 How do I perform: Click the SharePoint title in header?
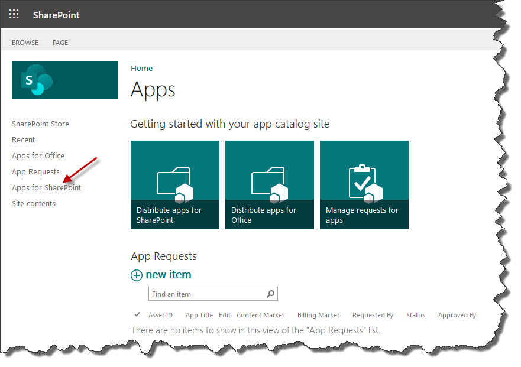tap(56, 15)
